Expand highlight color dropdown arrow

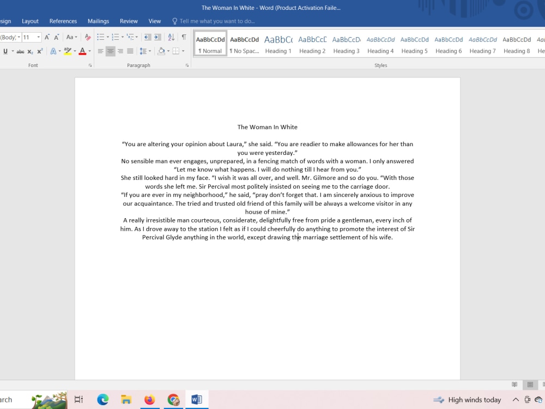point(75,51)
